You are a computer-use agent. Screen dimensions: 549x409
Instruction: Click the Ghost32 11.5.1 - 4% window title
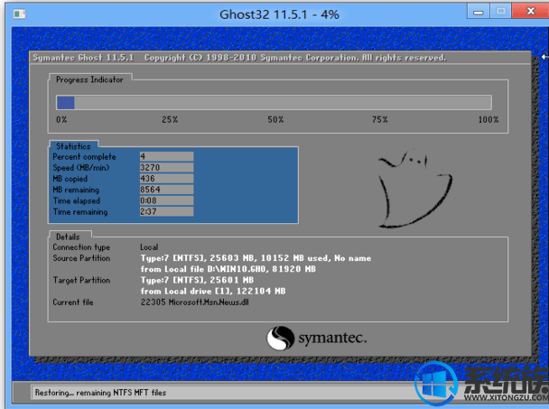279,14
